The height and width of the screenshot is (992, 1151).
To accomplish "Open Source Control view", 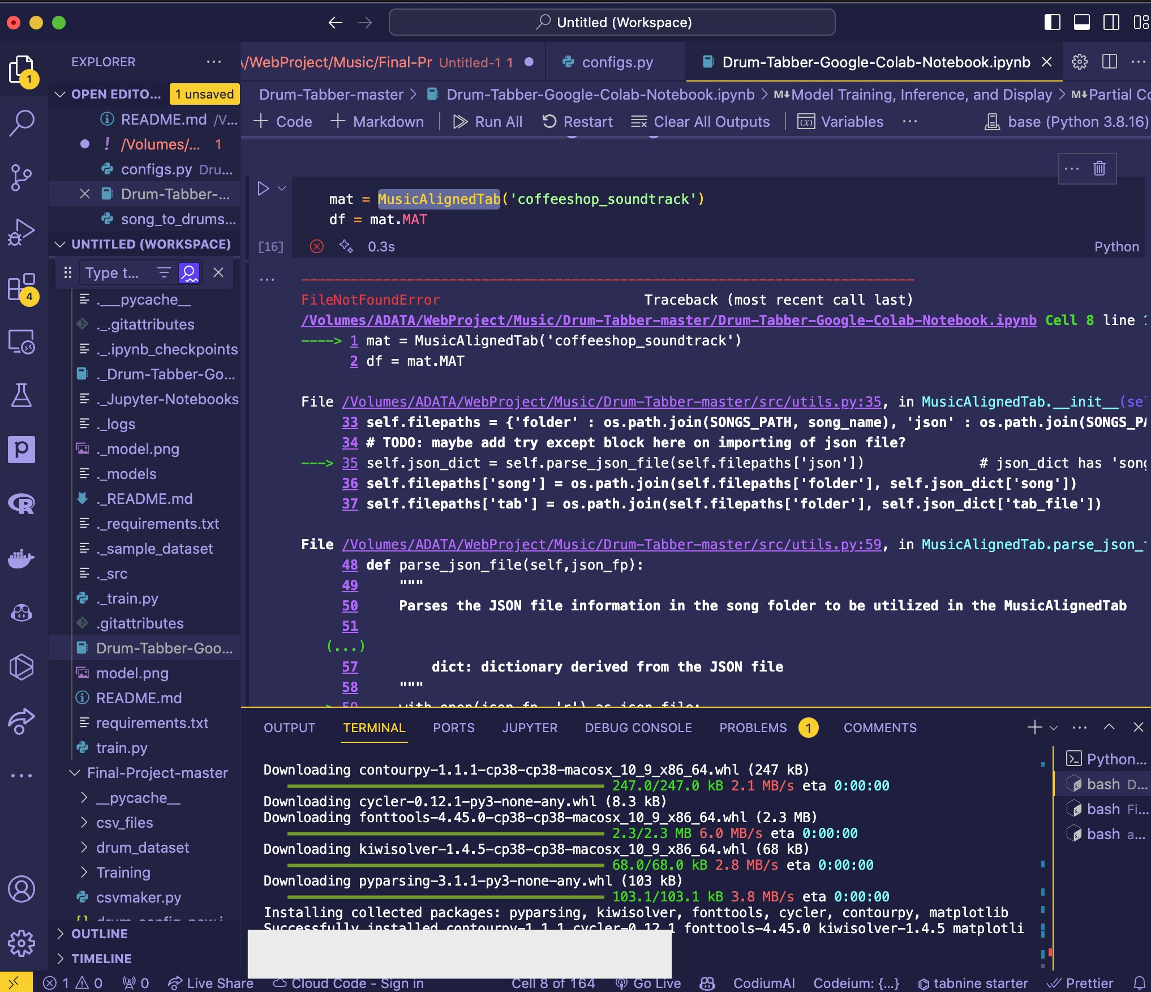I will click(22, 178).
